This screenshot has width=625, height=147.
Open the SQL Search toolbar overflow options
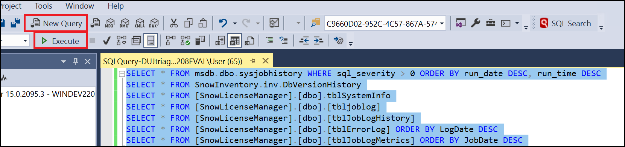pyautogui.click(x=601, y=27)
